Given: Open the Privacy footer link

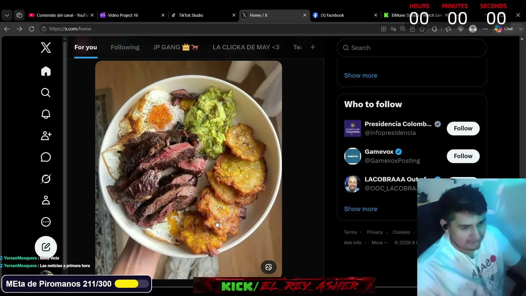Looking at the screenshot, I should click(375, 232).
